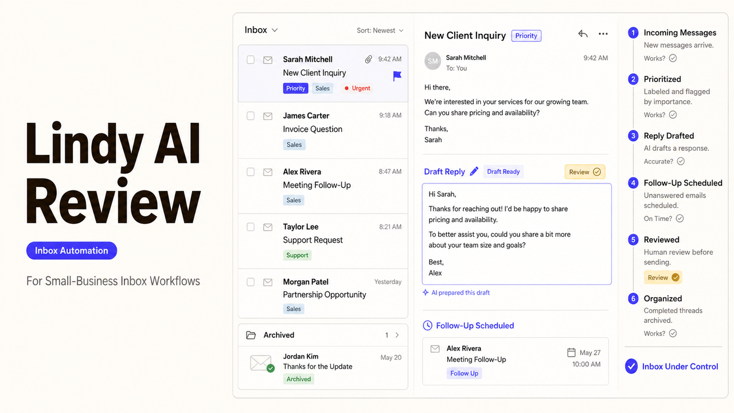Toggle the On Time? check under Follow-Up Scheduled
This screenshot has height=413, width=734.
pyautogui.click(x=680, y=219)
